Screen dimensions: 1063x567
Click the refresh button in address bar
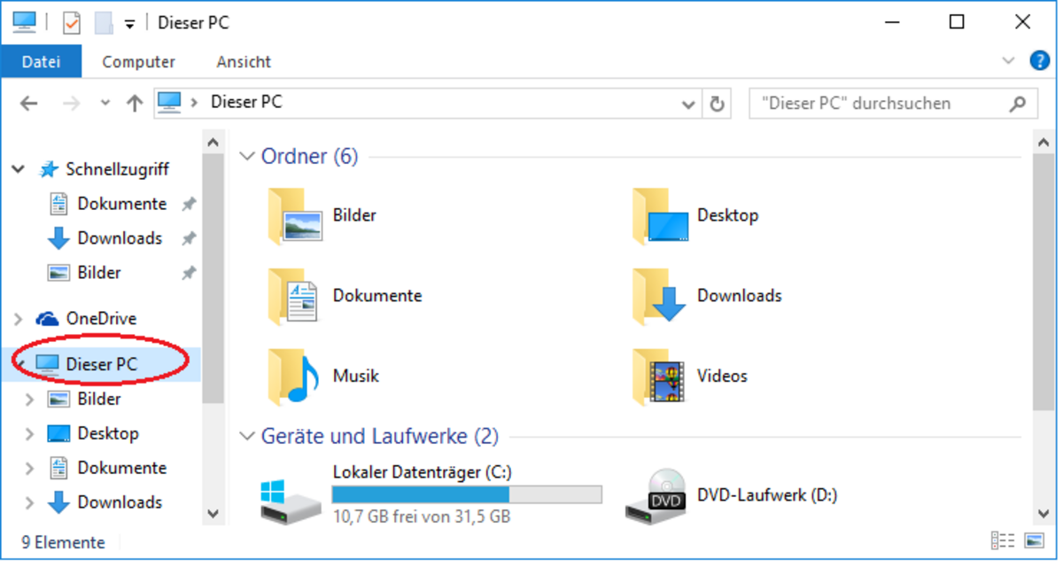(x=717, y=104)
